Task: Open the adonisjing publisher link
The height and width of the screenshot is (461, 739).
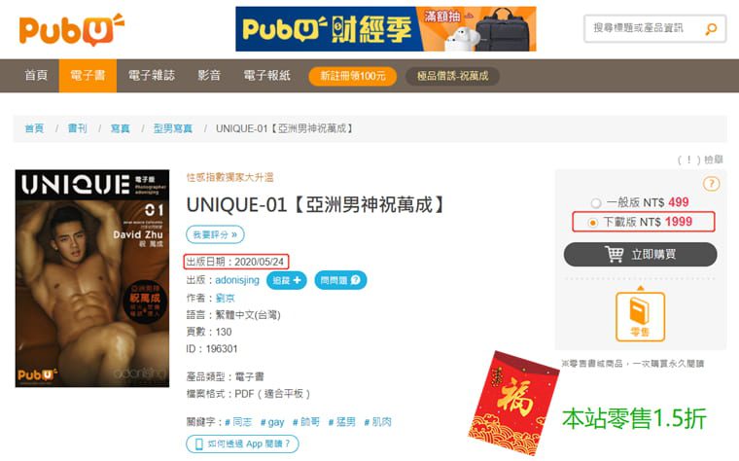Action: 237,280
